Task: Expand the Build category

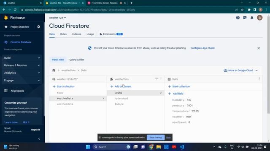Action: coord(22,58)
